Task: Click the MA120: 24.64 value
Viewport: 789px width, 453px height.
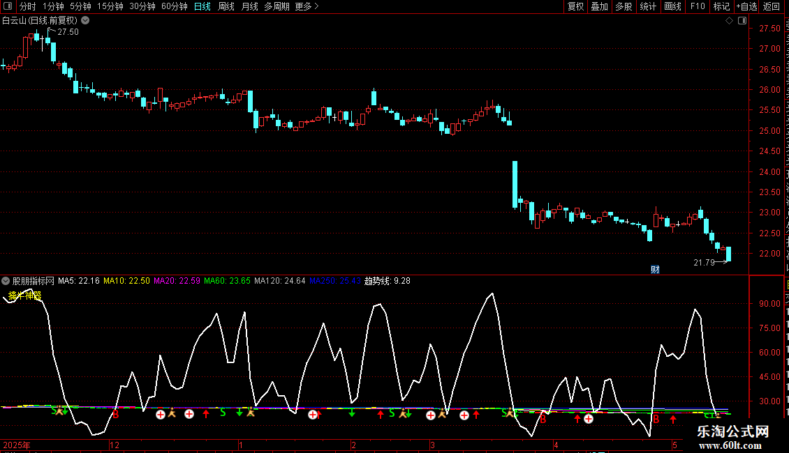Action: point(280,281)
